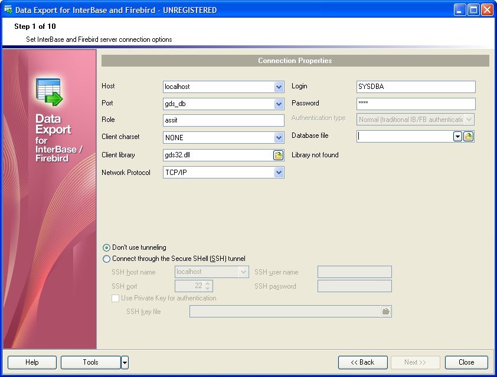Viewport: 497px width, 377px height.
Task: Click the "Library not found" status text
Action: point(315,155)
